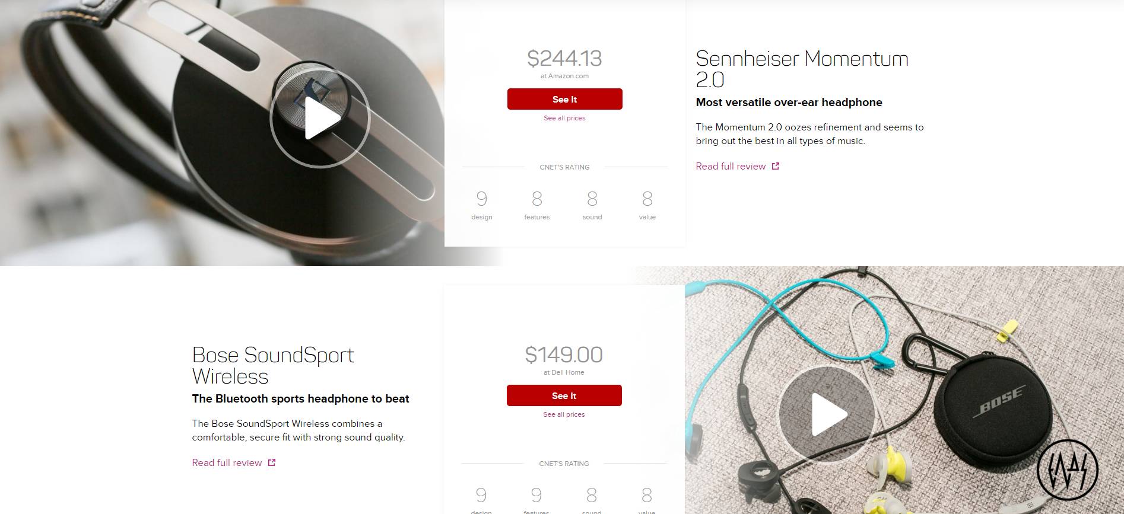Select the Bose SoundSport Wireless title
The image size is (1124, 514).
click(x=273, y=365)
